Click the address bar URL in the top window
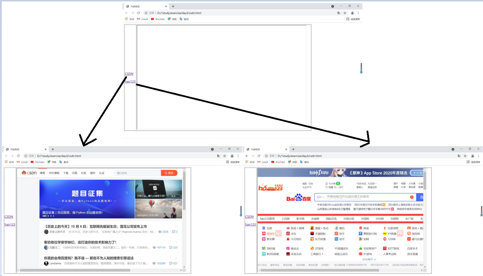 click(179, 13)
